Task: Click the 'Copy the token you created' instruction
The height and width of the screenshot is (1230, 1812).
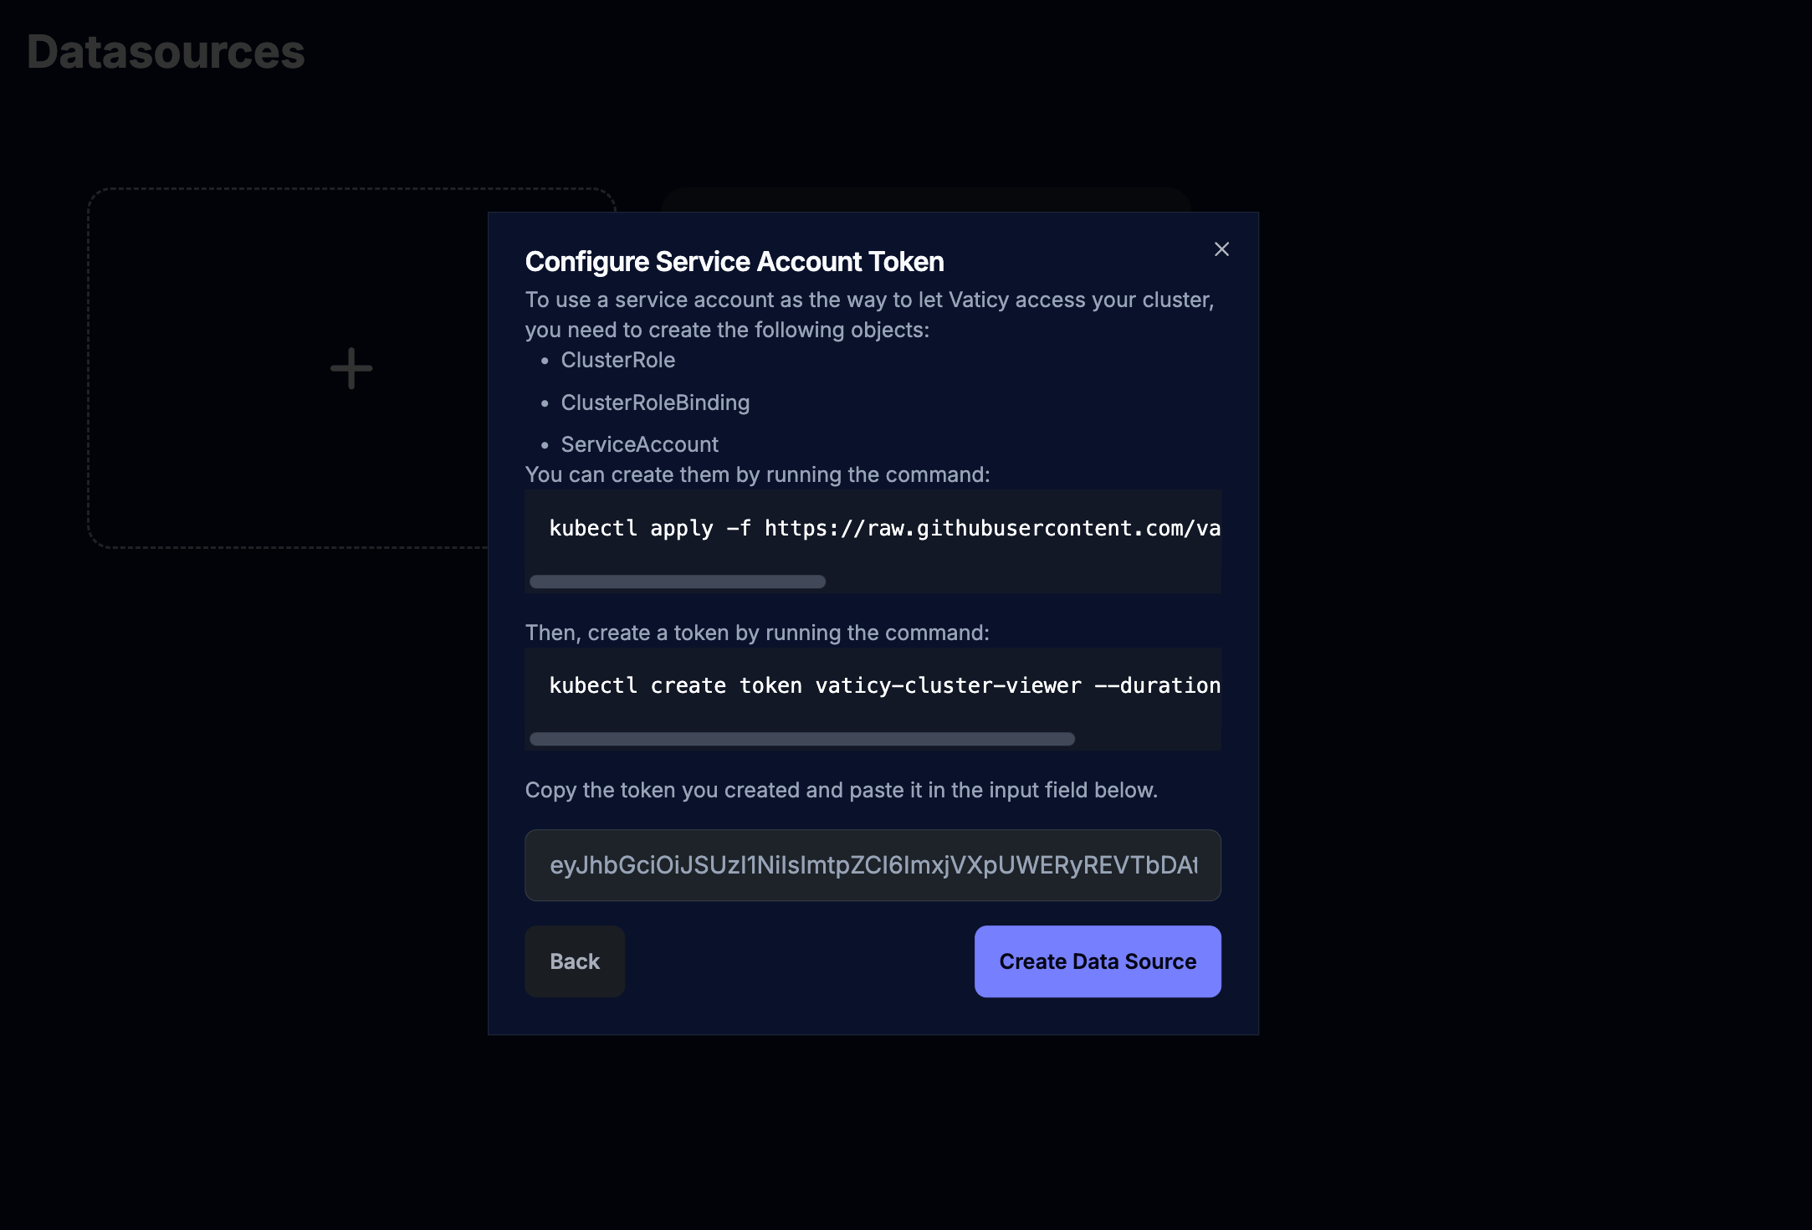Action: click(x=841, y=790)
